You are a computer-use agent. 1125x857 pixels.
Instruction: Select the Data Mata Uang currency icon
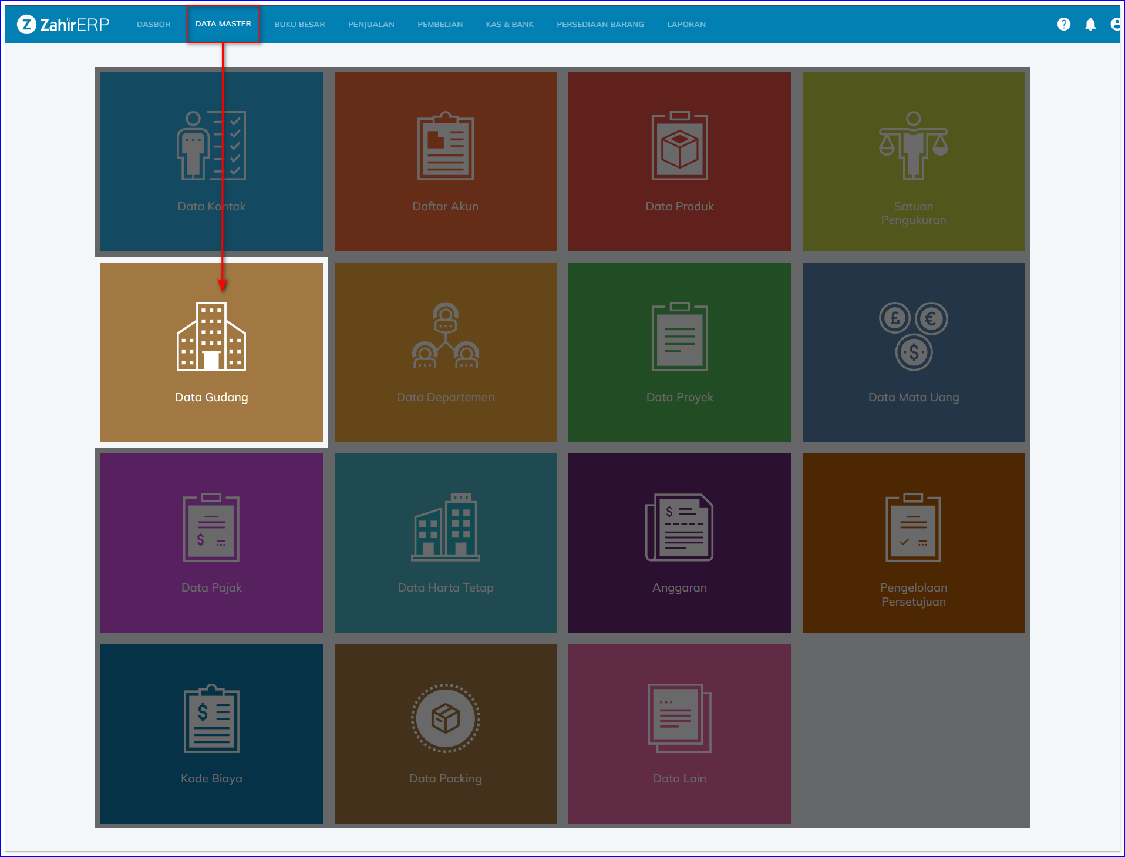[913, 336]
